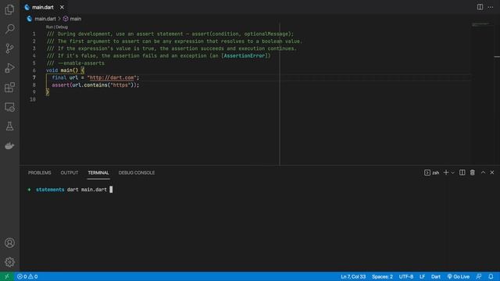Close the terminal panel
This screenshot has height=281, width=500.
492,173
